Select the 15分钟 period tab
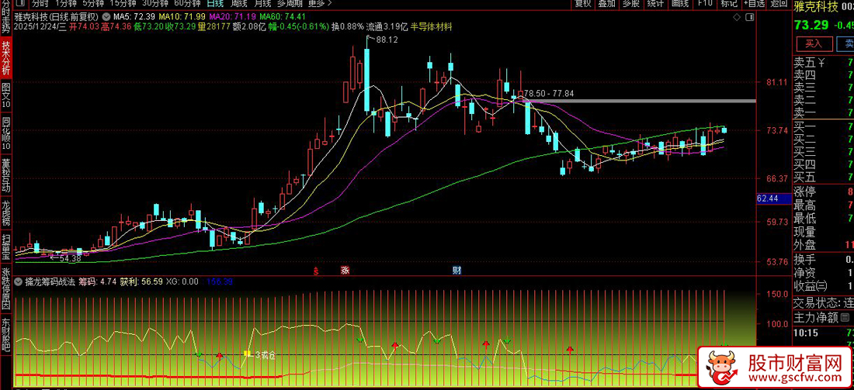 tap(122, 3)
